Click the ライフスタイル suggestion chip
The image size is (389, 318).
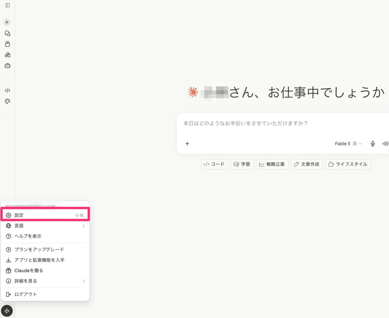pyautogui.click(x=348, y=164)
